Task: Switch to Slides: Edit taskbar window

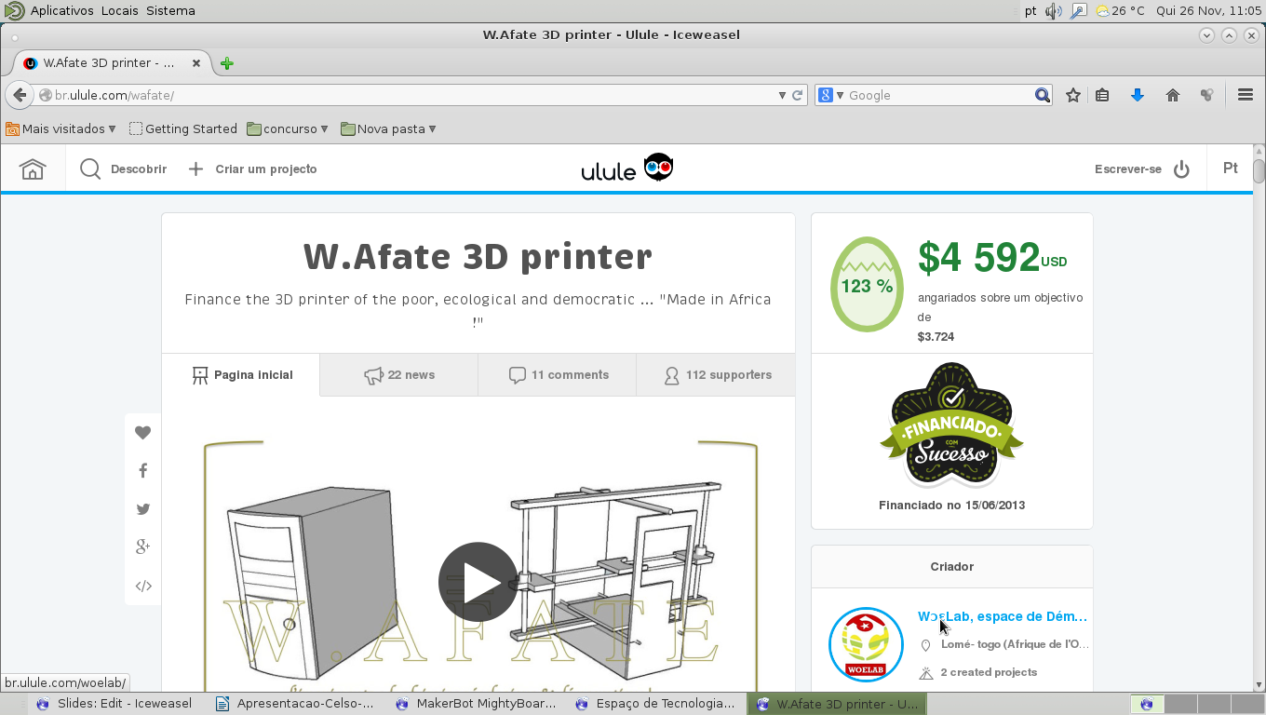Action: click(114, 704)
